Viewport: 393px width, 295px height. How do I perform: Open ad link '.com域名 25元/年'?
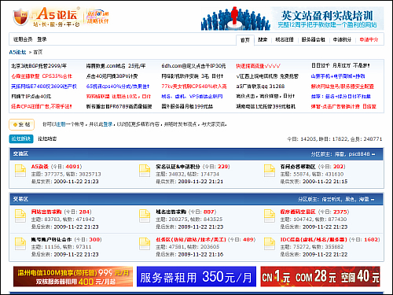116,66
